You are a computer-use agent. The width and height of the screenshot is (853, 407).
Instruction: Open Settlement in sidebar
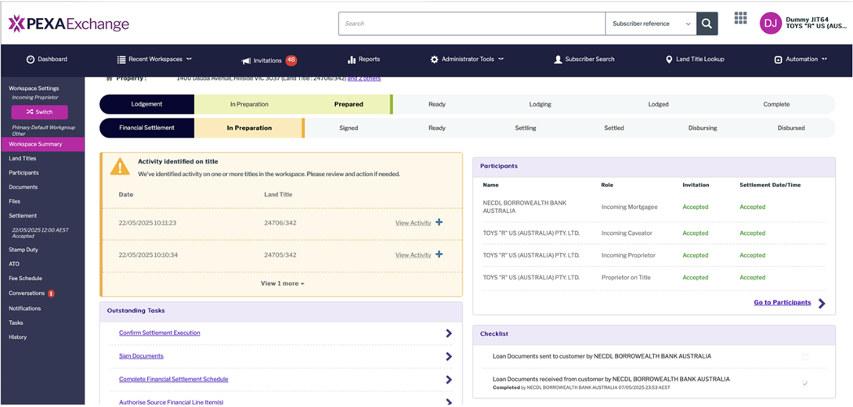[23, 216]
